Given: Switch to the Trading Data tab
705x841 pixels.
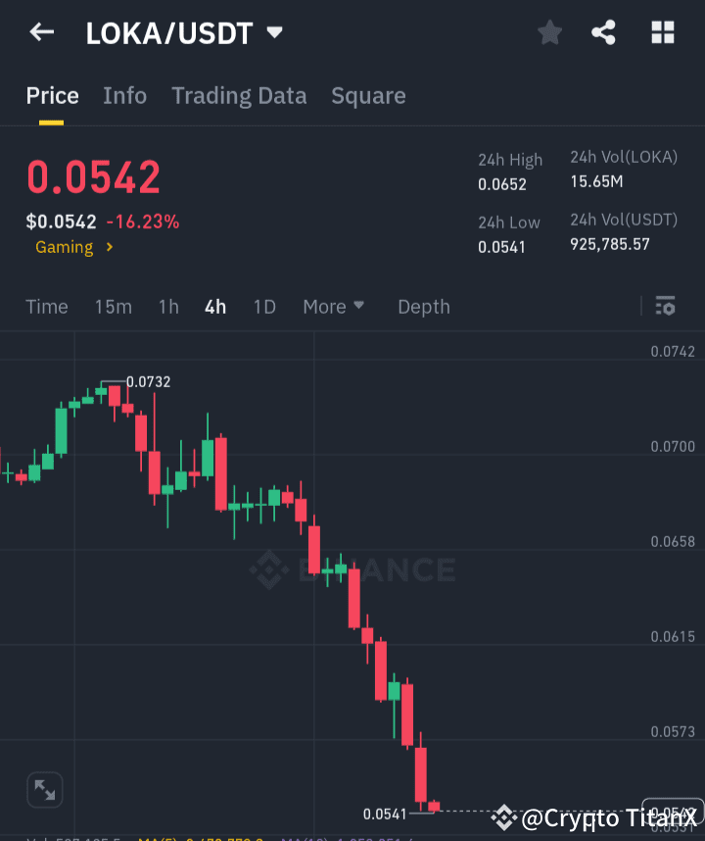Looking at the screenshot, I should pyautogui.click(x=239, y=95).
